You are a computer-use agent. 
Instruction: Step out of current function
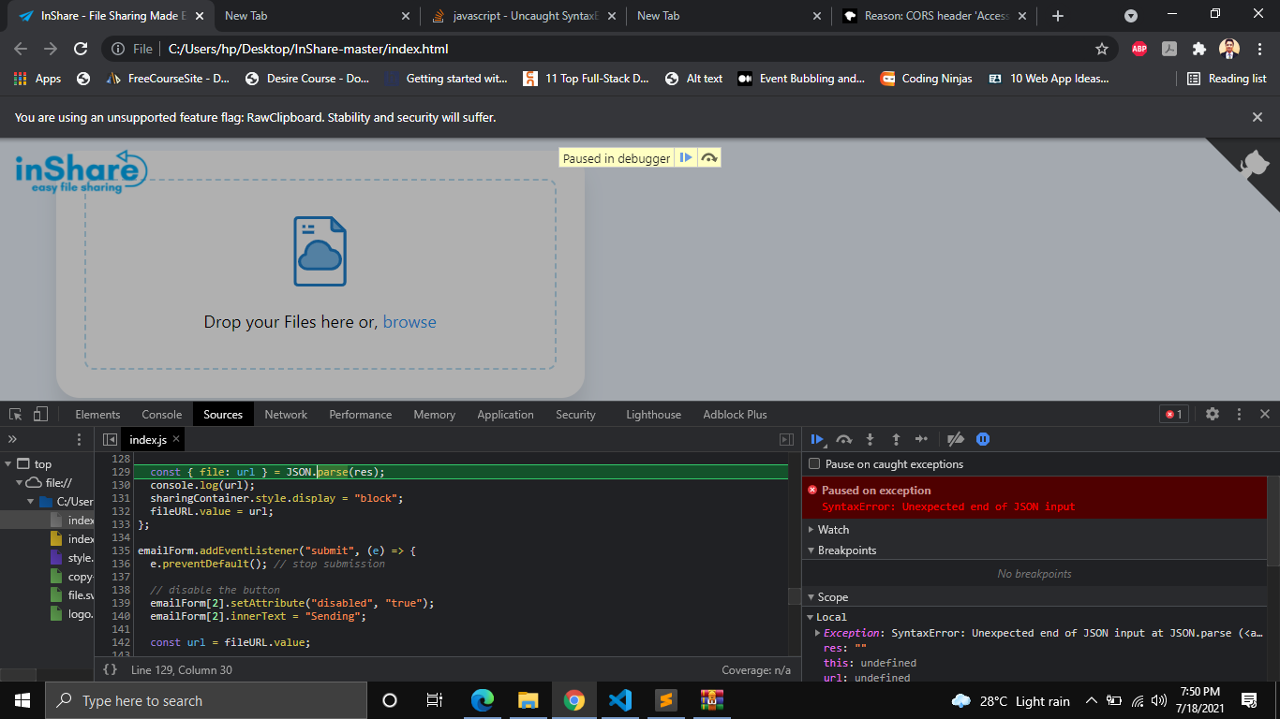click(896, 439)
